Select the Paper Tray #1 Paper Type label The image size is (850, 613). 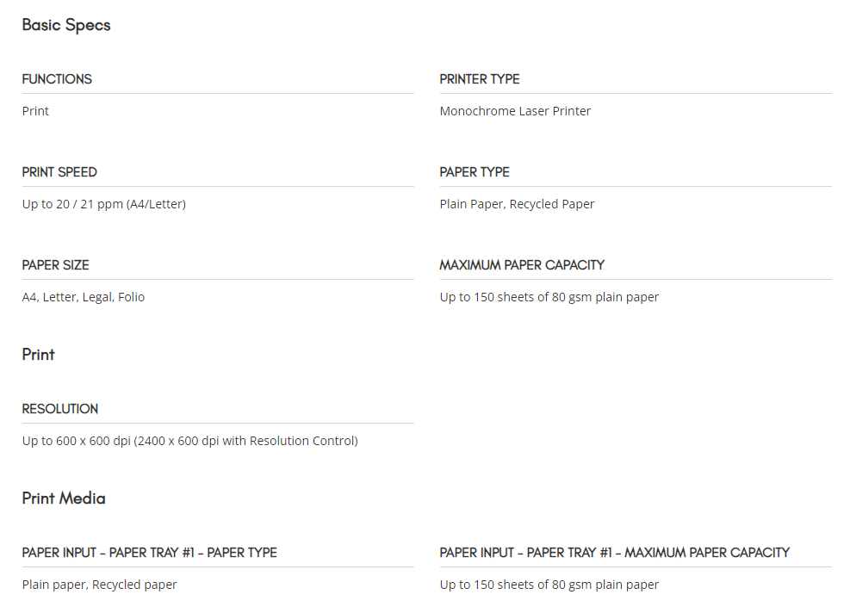(x=150, y=553)
